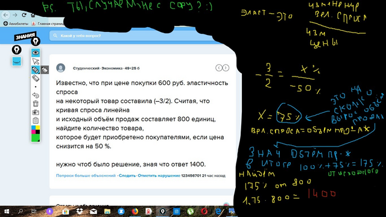Screen dimensions: 386x217
Task: Reload the page with the refresh icon
Action: coord(24,15)
